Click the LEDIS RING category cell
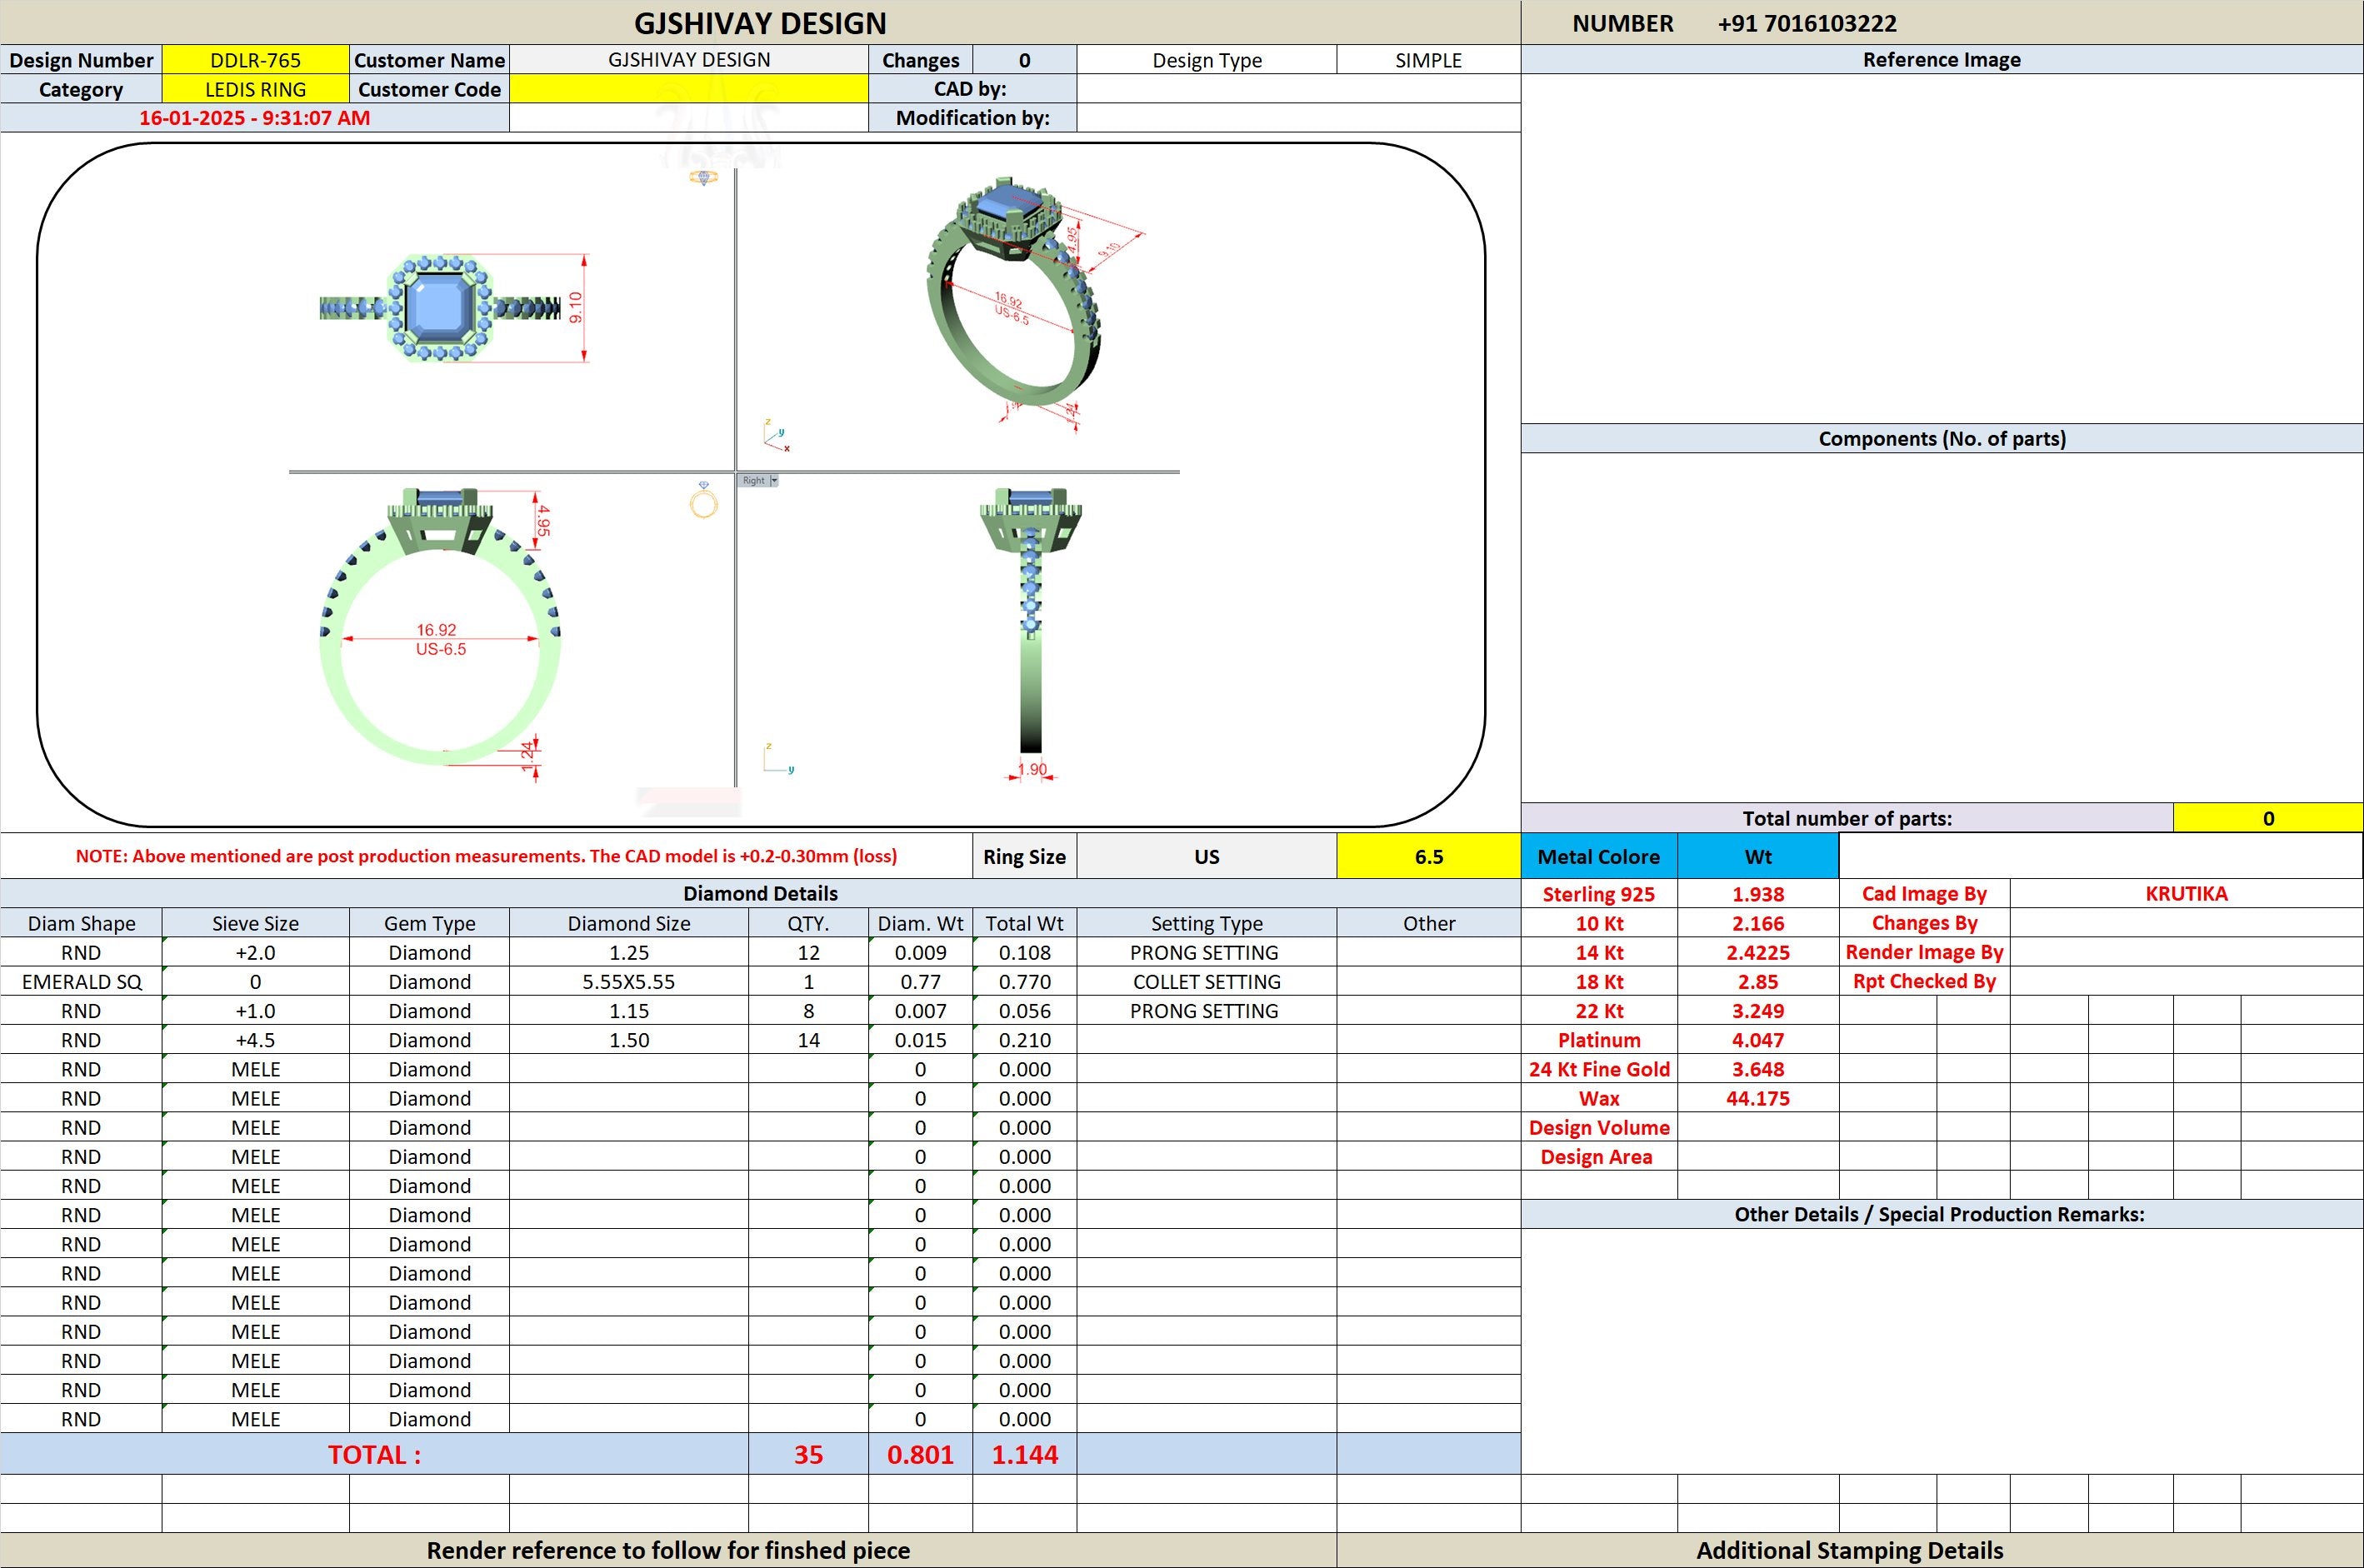2364x1568 pixels. click(x=255, y=89)
